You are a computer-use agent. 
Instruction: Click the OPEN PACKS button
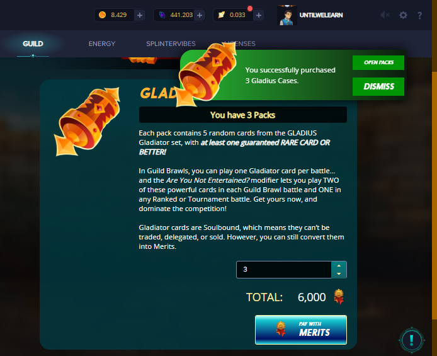click(x=378, y=62)
